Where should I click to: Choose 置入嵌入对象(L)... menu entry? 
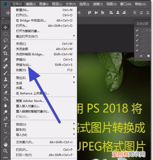(44, 106)
